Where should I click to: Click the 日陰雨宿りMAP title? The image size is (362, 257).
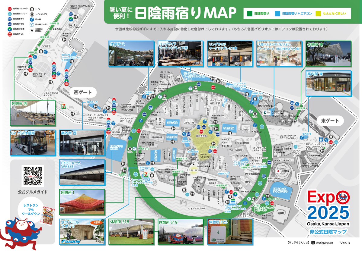click(x=185, y=13)
